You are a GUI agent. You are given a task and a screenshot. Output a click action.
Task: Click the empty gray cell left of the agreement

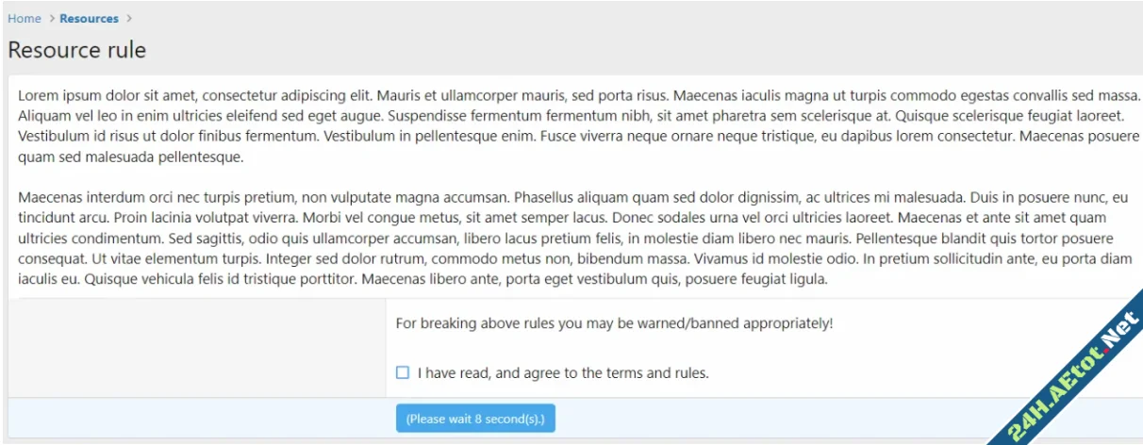coord(196,347)
